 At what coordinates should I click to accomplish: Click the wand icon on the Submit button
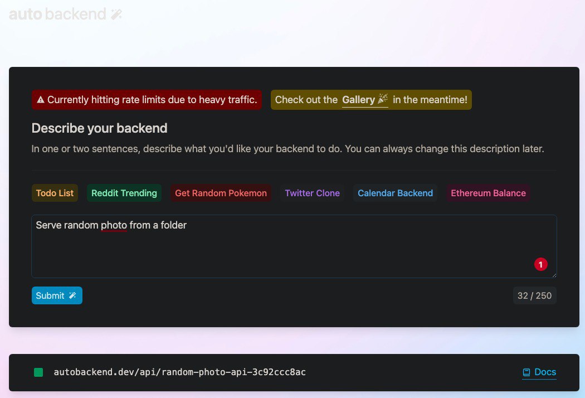(x=72, y=295)
